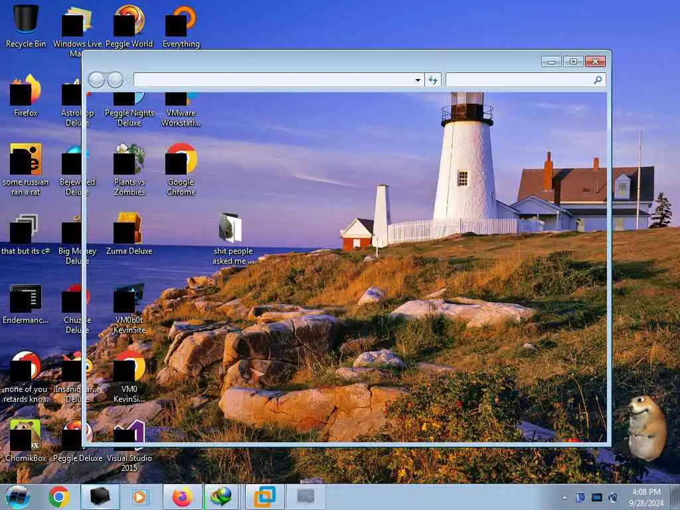Click the search magnifier icon
680x510 pixels.
point(598,80)
